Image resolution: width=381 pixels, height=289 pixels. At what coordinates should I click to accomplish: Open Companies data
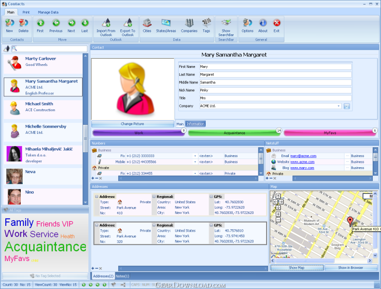tap(189, 26)
